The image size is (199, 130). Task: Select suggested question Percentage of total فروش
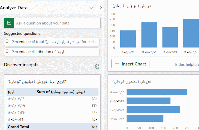[52, 42]
